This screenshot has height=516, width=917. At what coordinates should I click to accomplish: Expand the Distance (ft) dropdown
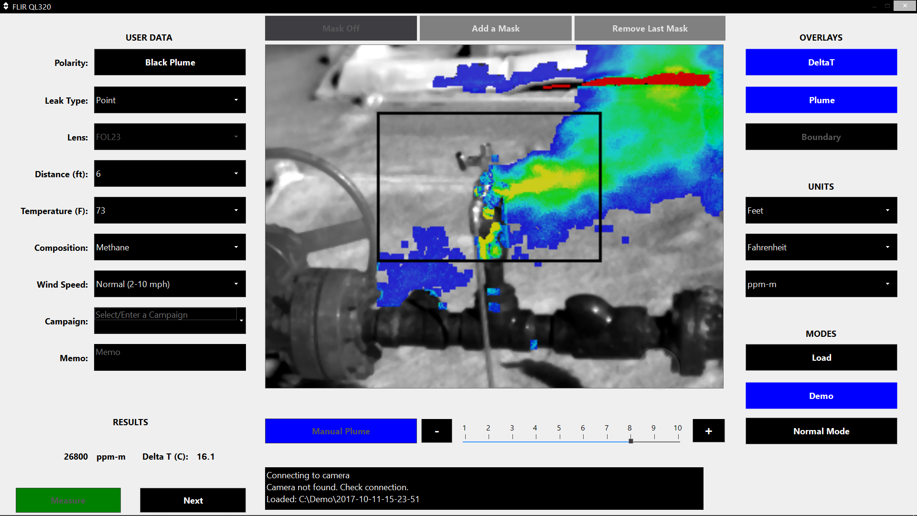tap(170, 174)
